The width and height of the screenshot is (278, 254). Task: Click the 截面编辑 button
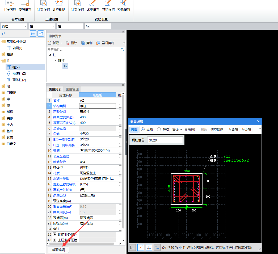point(58,250)
